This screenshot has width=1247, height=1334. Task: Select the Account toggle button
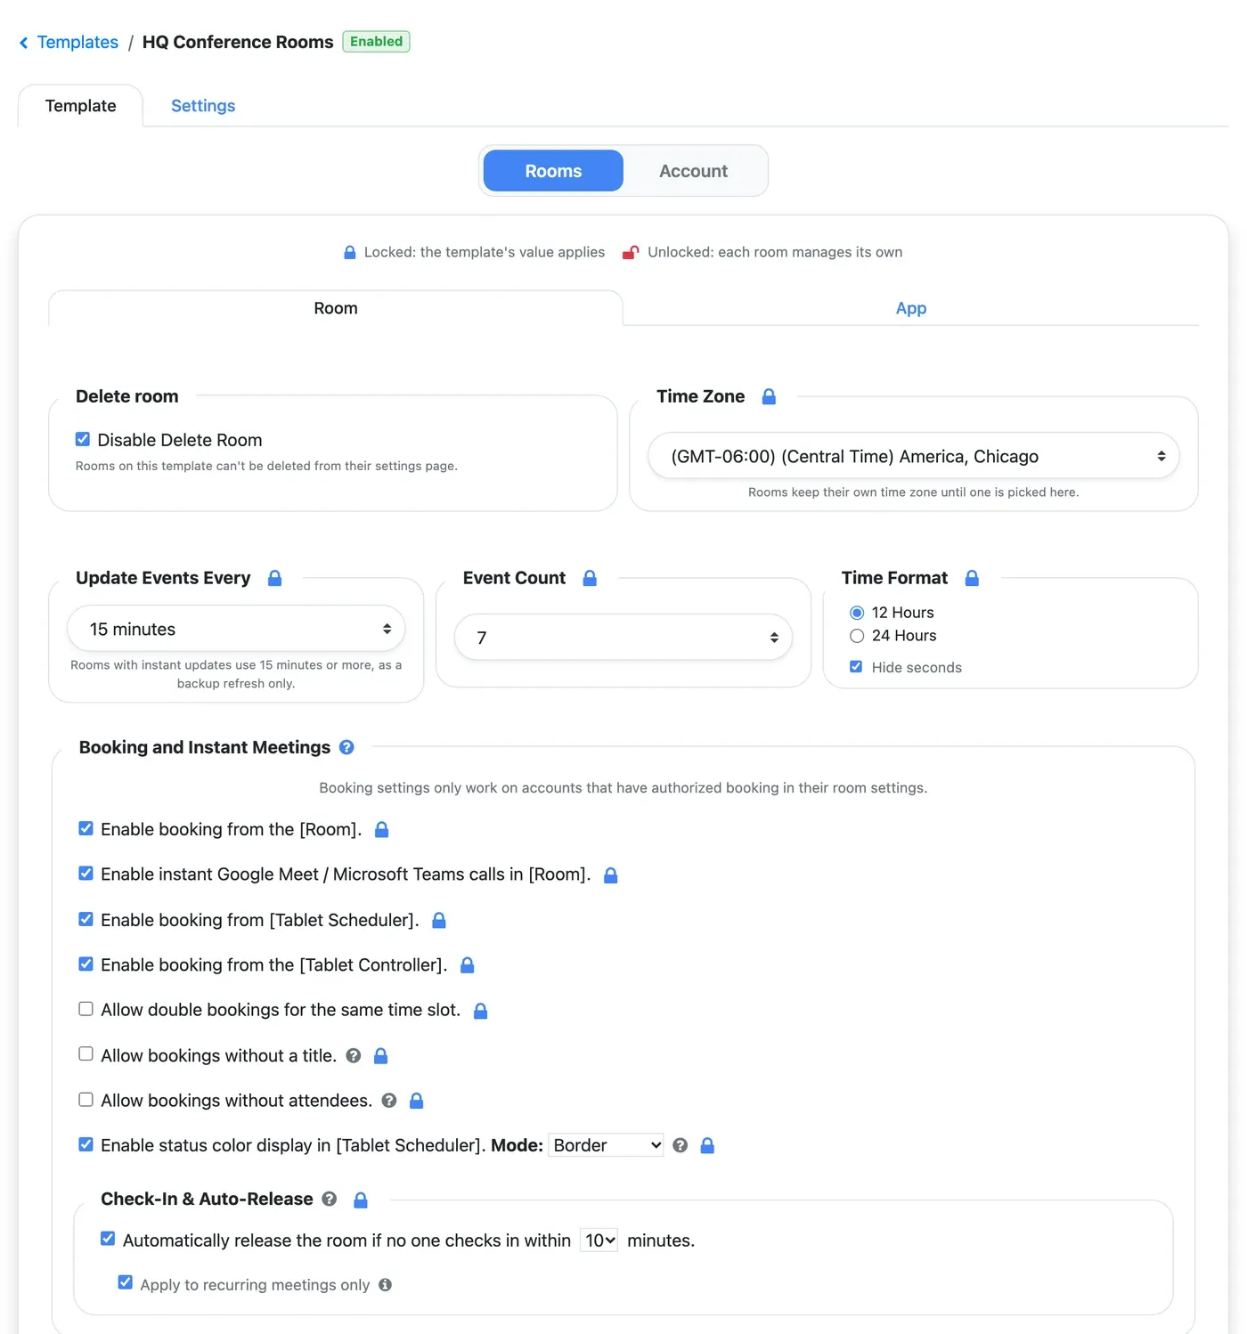point(693,171)
